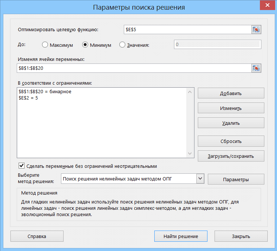Click range selector icon for variable cells
277x251 pixels.
[256, 68]
